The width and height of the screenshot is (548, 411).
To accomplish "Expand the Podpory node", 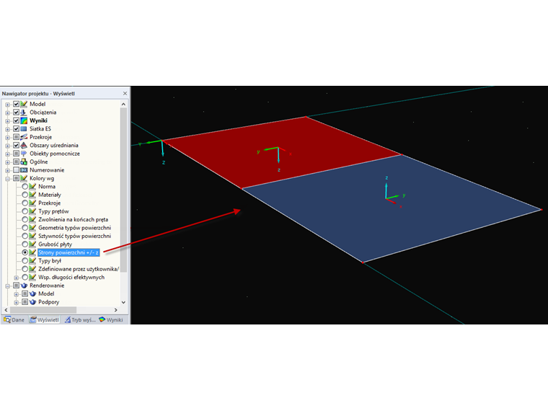I will click(x=16, y=302).
